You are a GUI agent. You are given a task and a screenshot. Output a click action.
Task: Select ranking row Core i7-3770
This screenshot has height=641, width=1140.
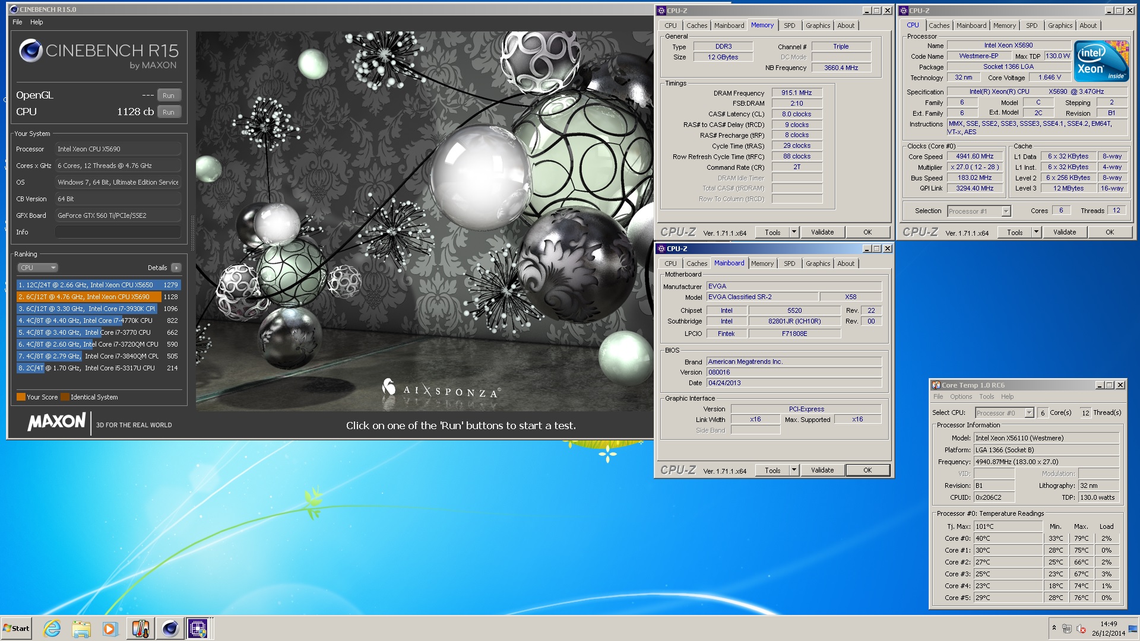pos(99,332)
